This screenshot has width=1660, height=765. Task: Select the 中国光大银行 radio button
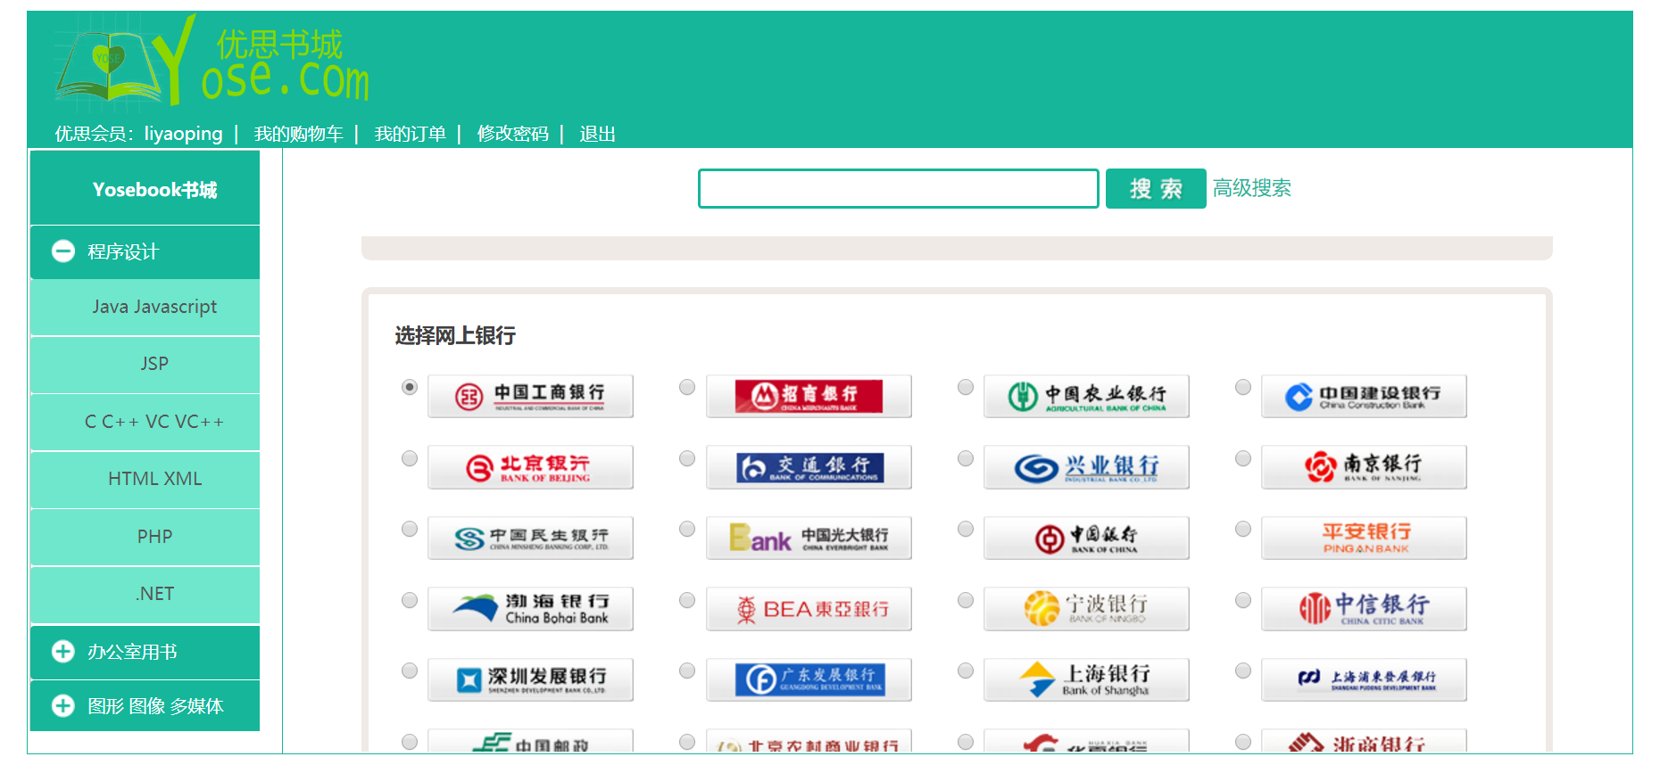[x=687, y=529]
